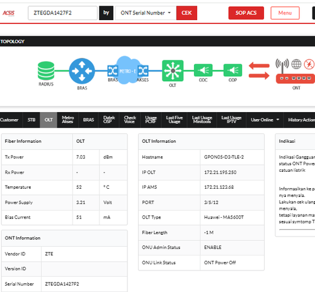Click the mA unit cell
The height and width of the screenshot is (292, 315).
[x=113, y=217]
